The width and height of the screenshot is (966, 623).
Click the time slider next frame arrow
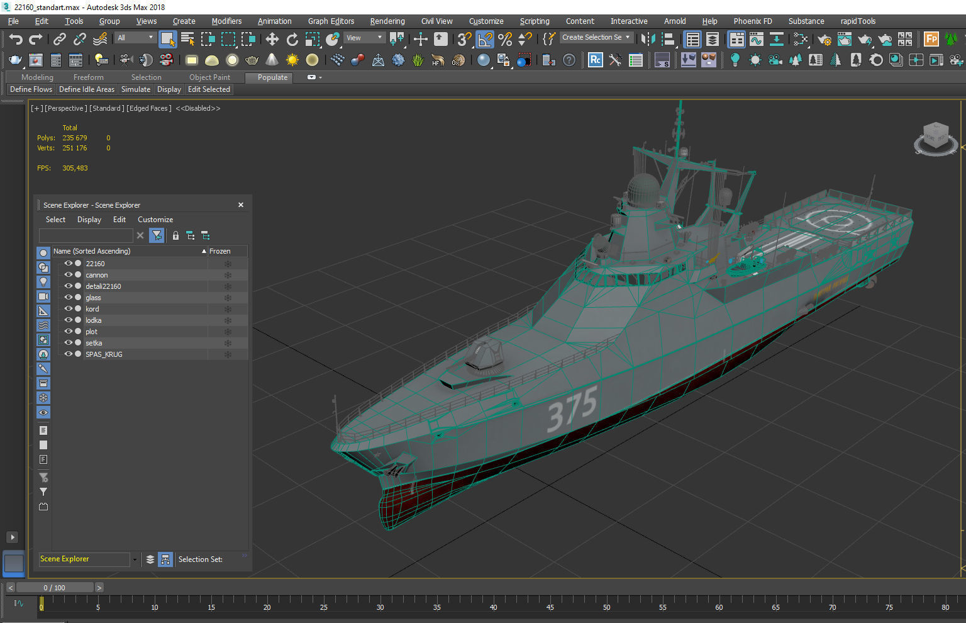[x=99, y=588]
